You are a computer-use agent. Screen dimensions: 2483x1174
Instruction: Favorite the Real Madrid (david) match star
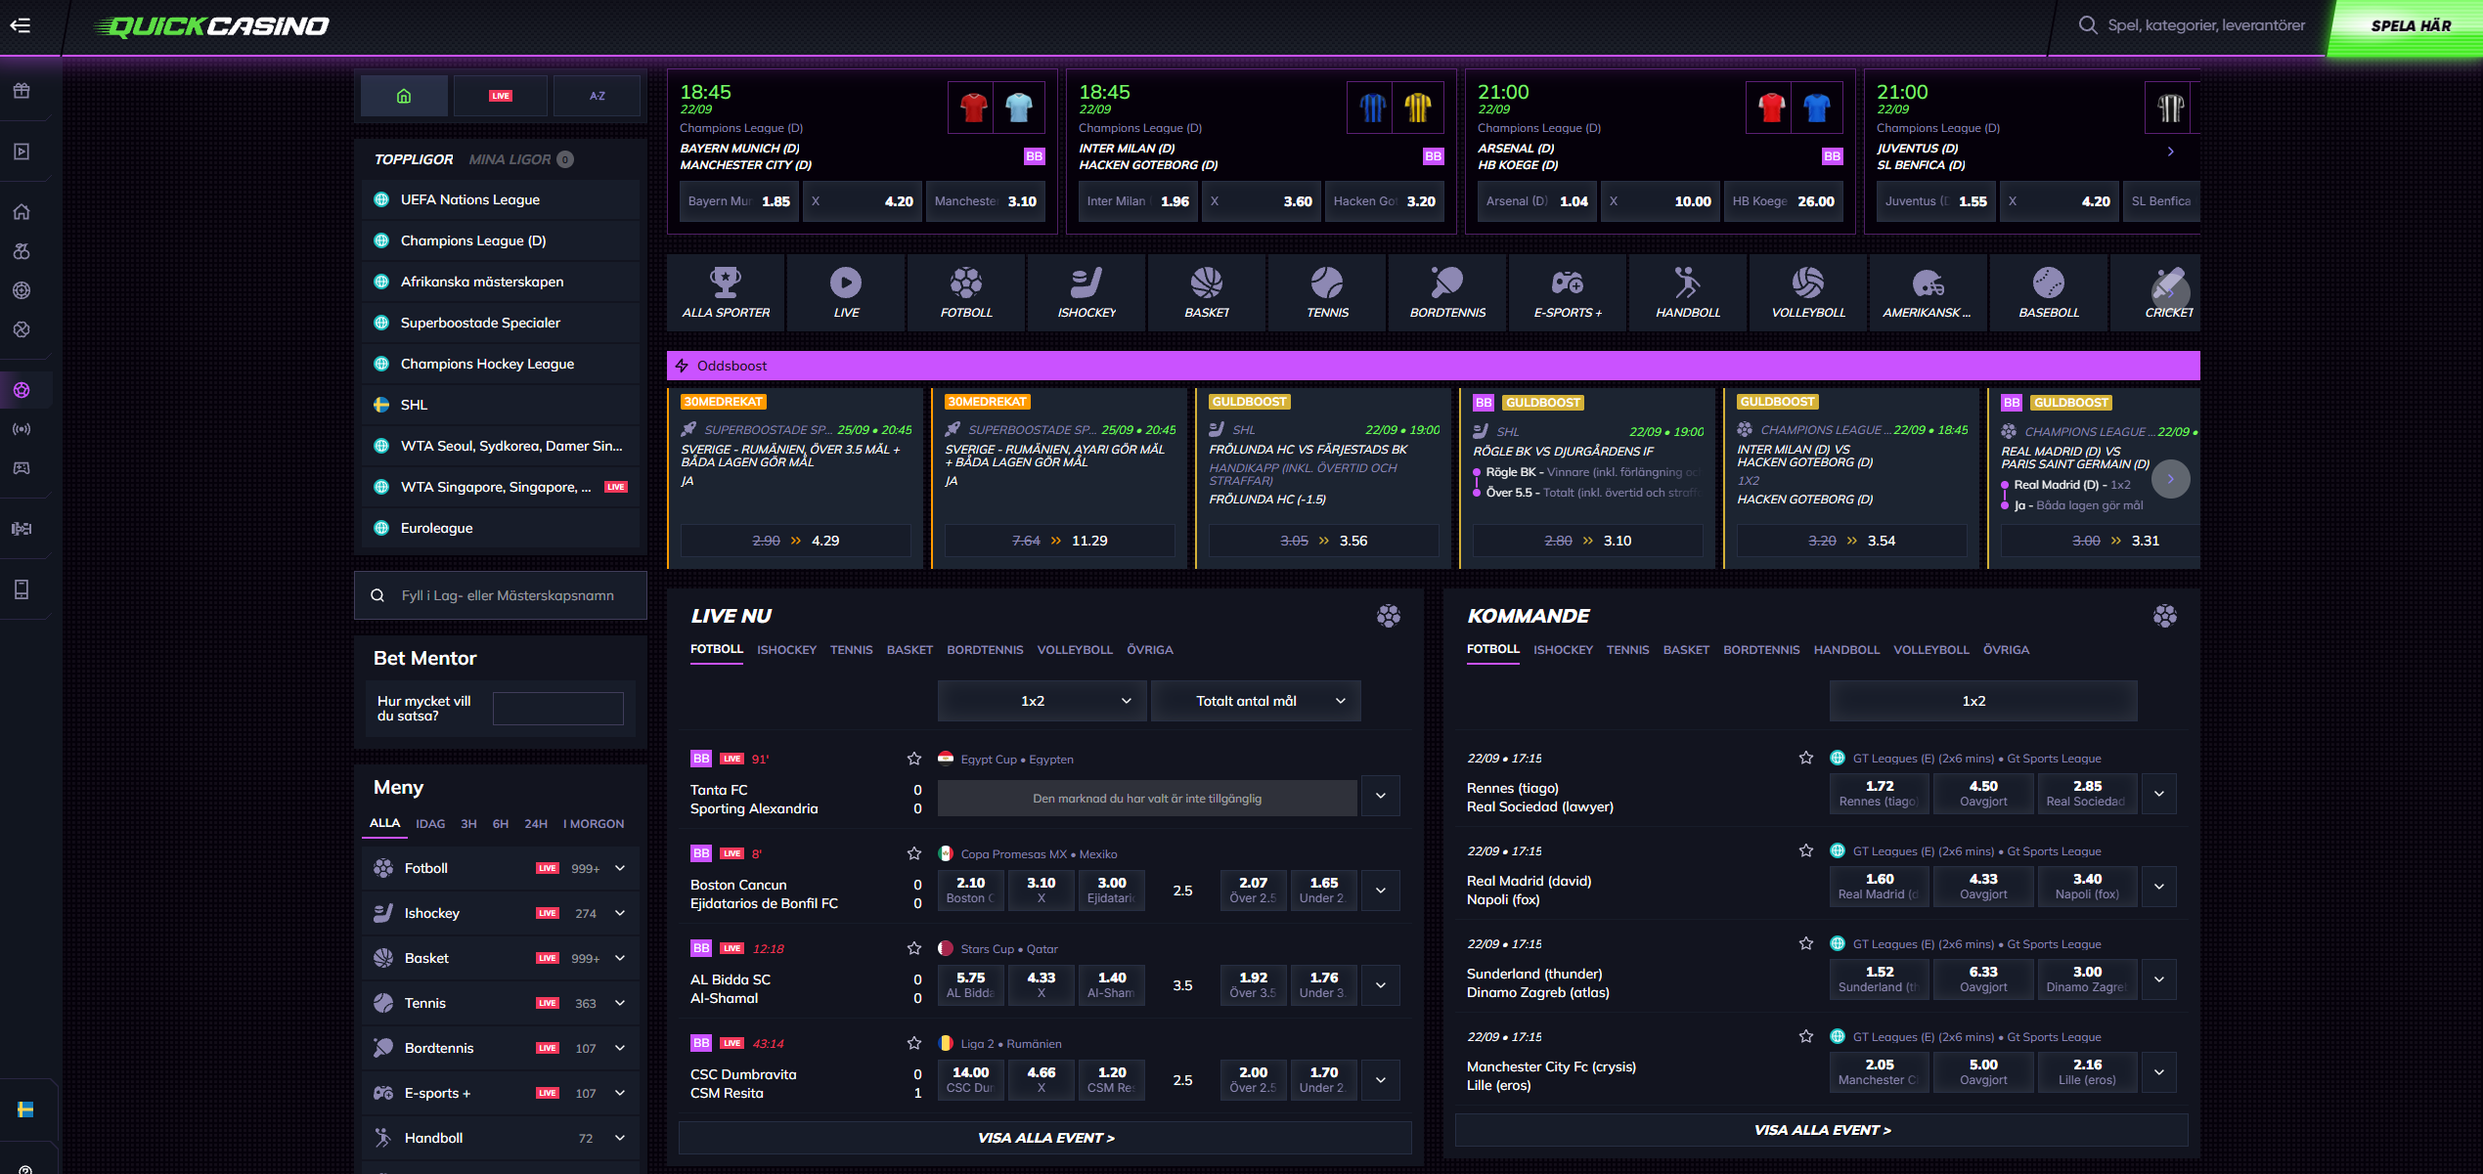(1806, 850)
